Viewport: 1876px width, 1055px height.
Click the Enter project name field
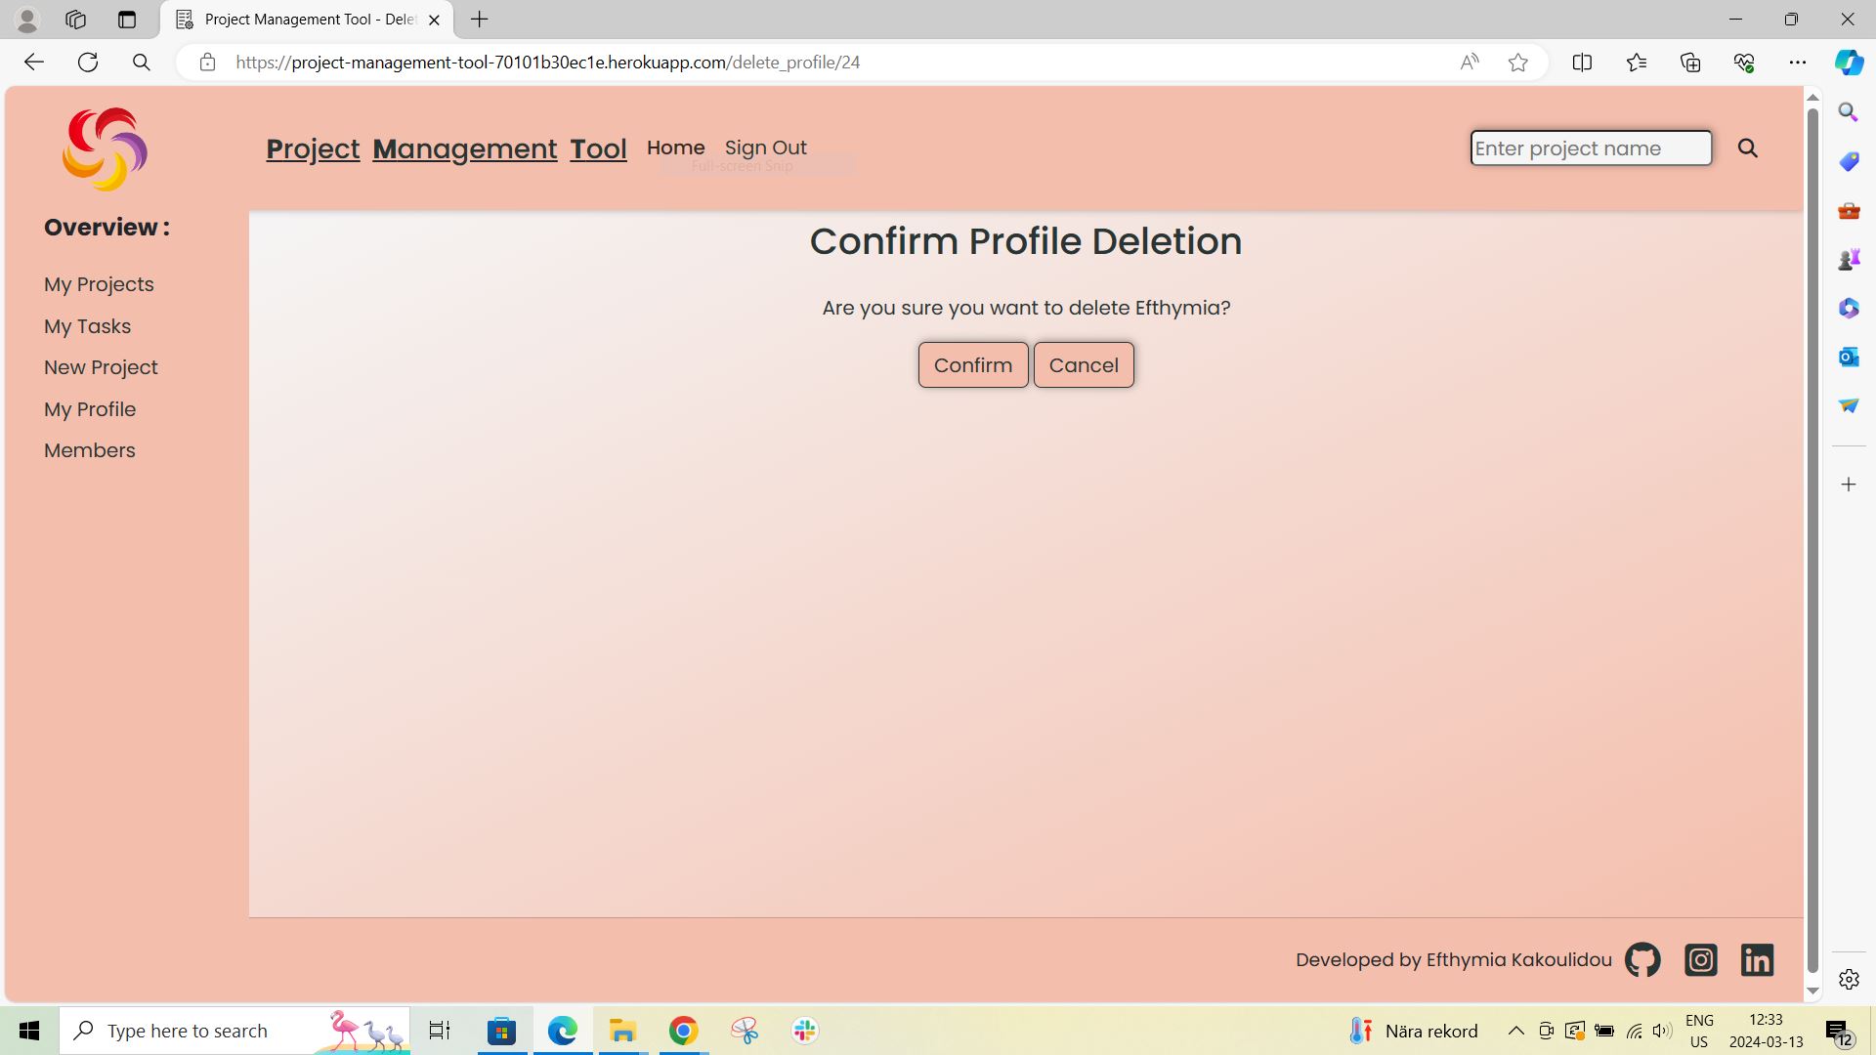pos(1590,148)
